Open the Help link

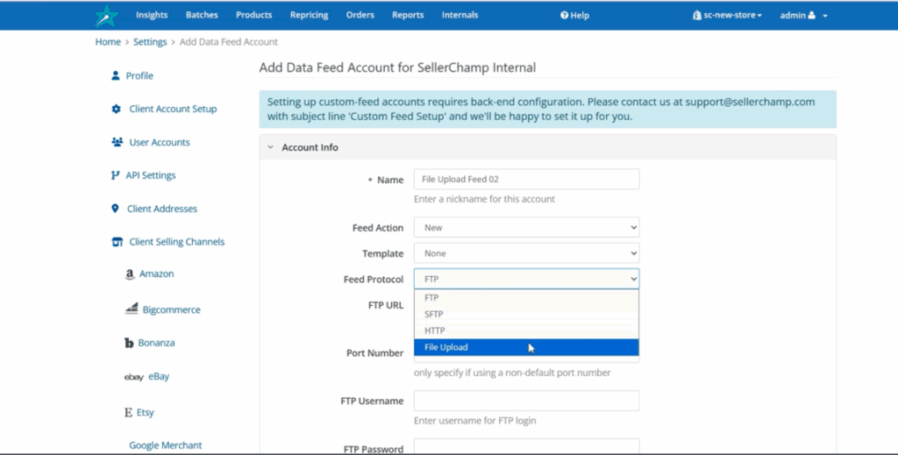574,16
